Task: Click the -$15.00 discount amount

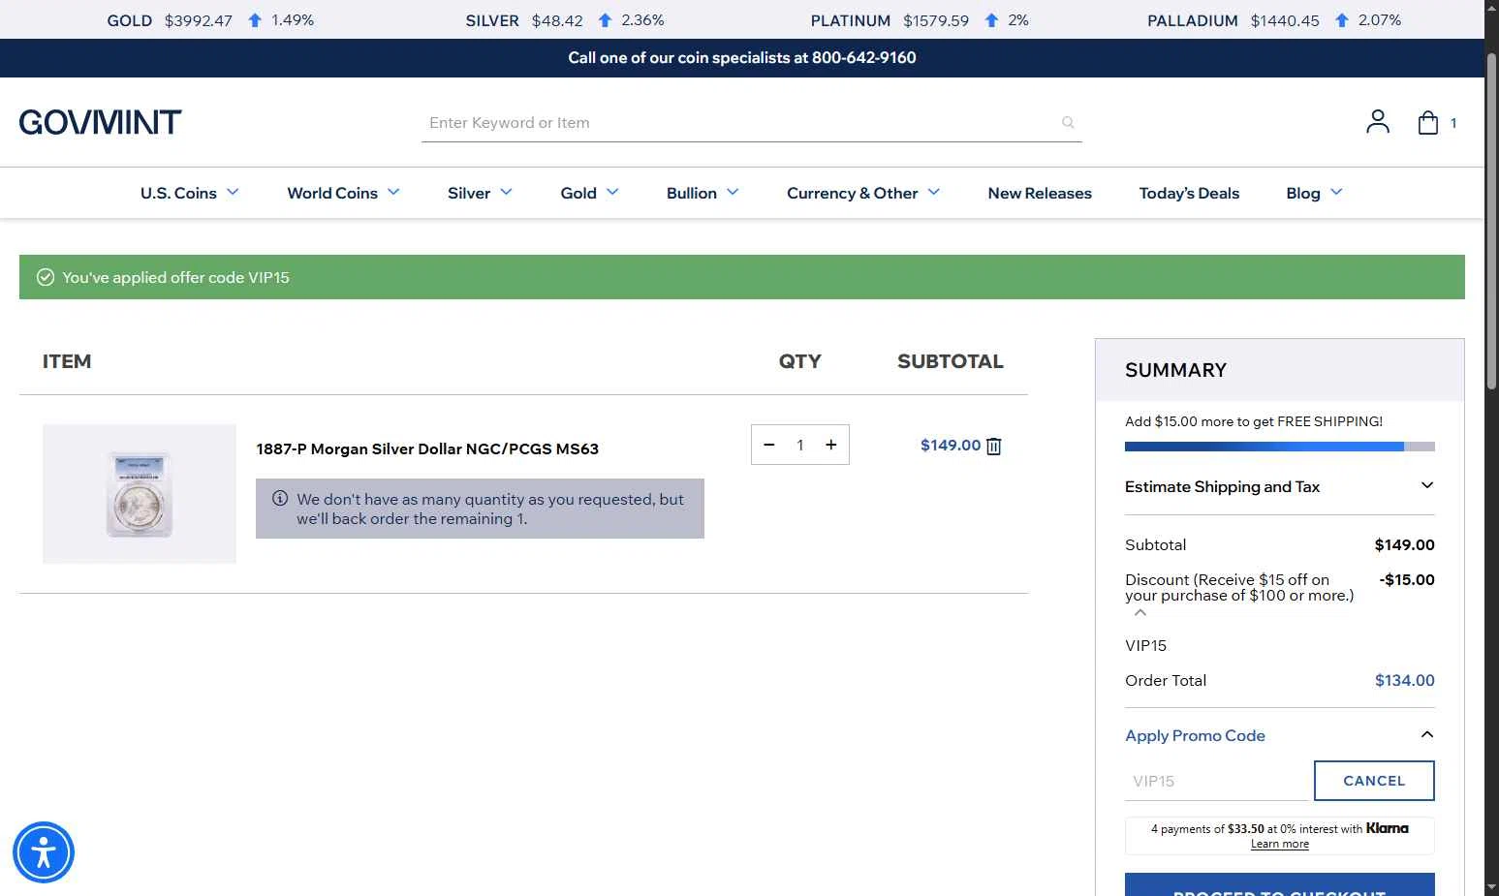Action: coord(1407,579)
